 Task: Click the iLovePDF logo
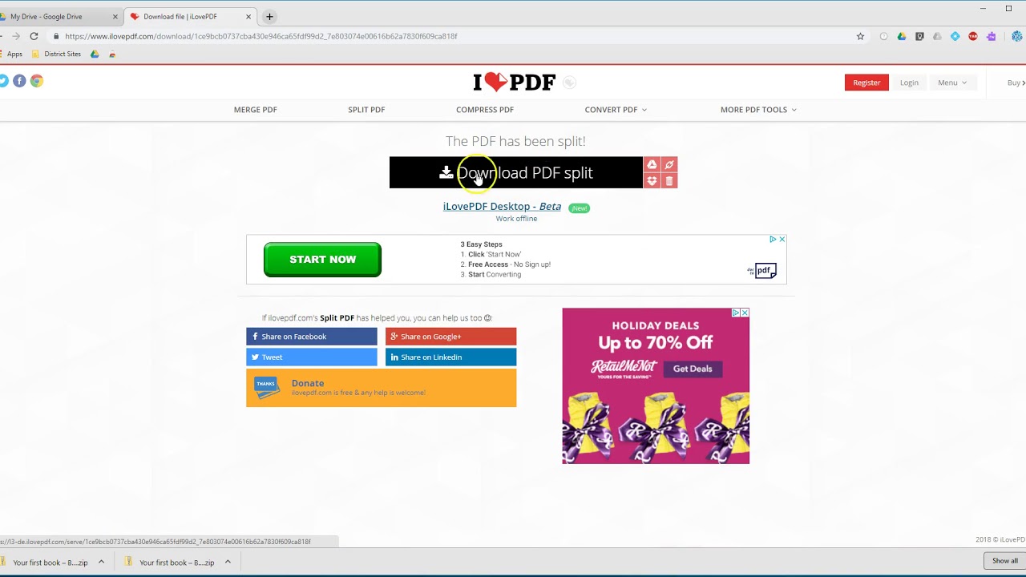click(514, 82)
